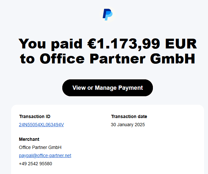The image size is (208, 174).
Task: Select the date 30 January 2025
Action: click(x=128, y=125)
